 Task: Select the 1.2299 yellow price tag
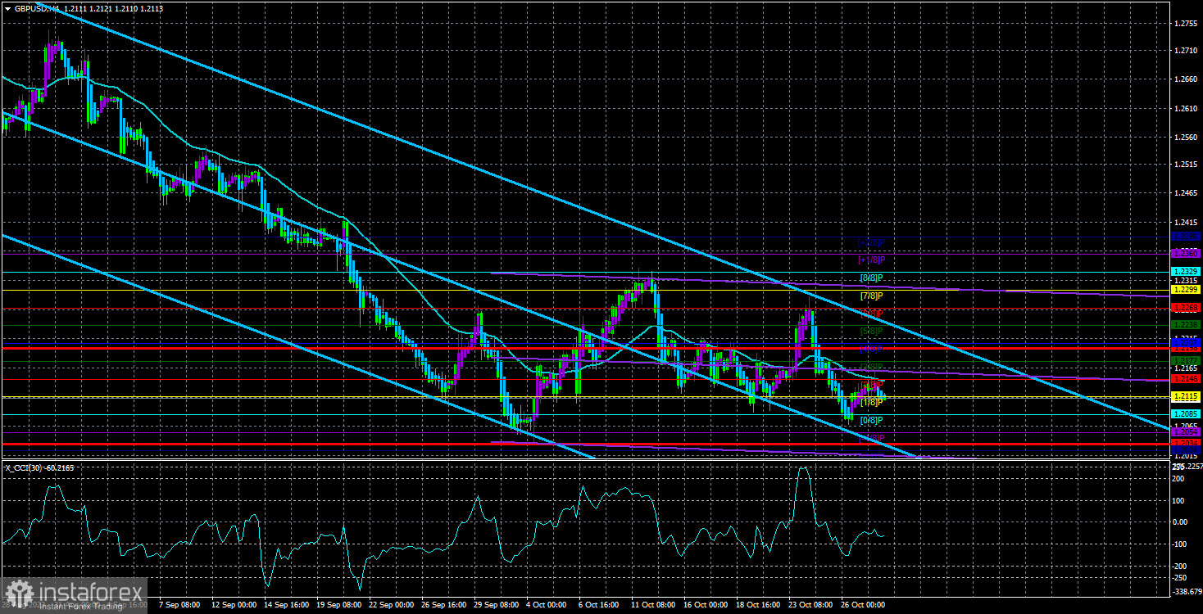1187,290
